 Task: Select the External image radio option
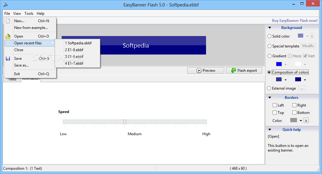pos(269,88)
